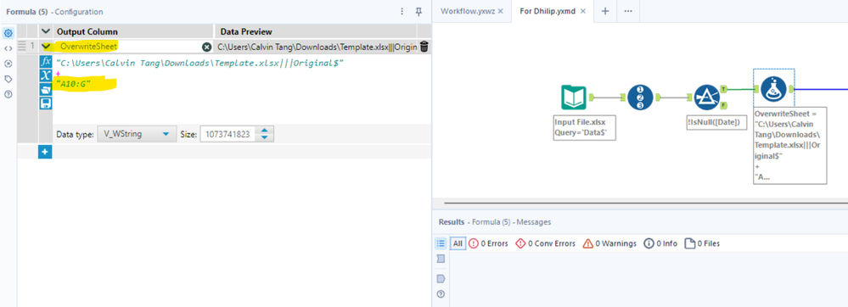Select the Record ID tool on canvas
Screen dimensions: 848x307
[640, 98]
